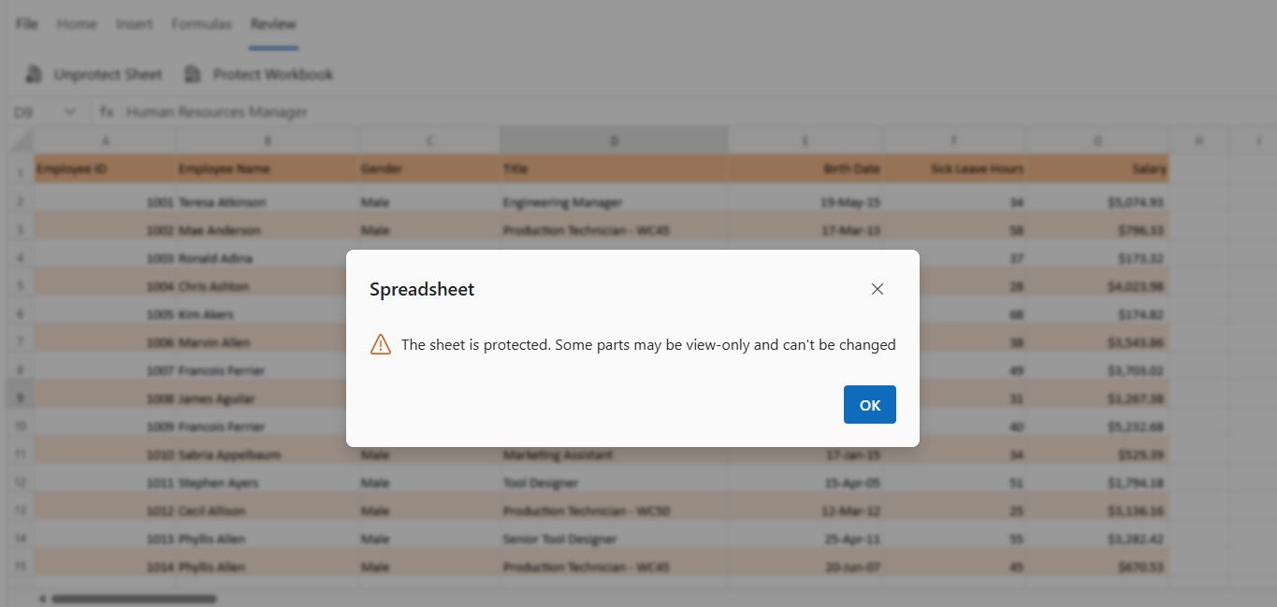Click the OK button in dialog
This screenshot has height=607, width=1277.
(869, 404)
